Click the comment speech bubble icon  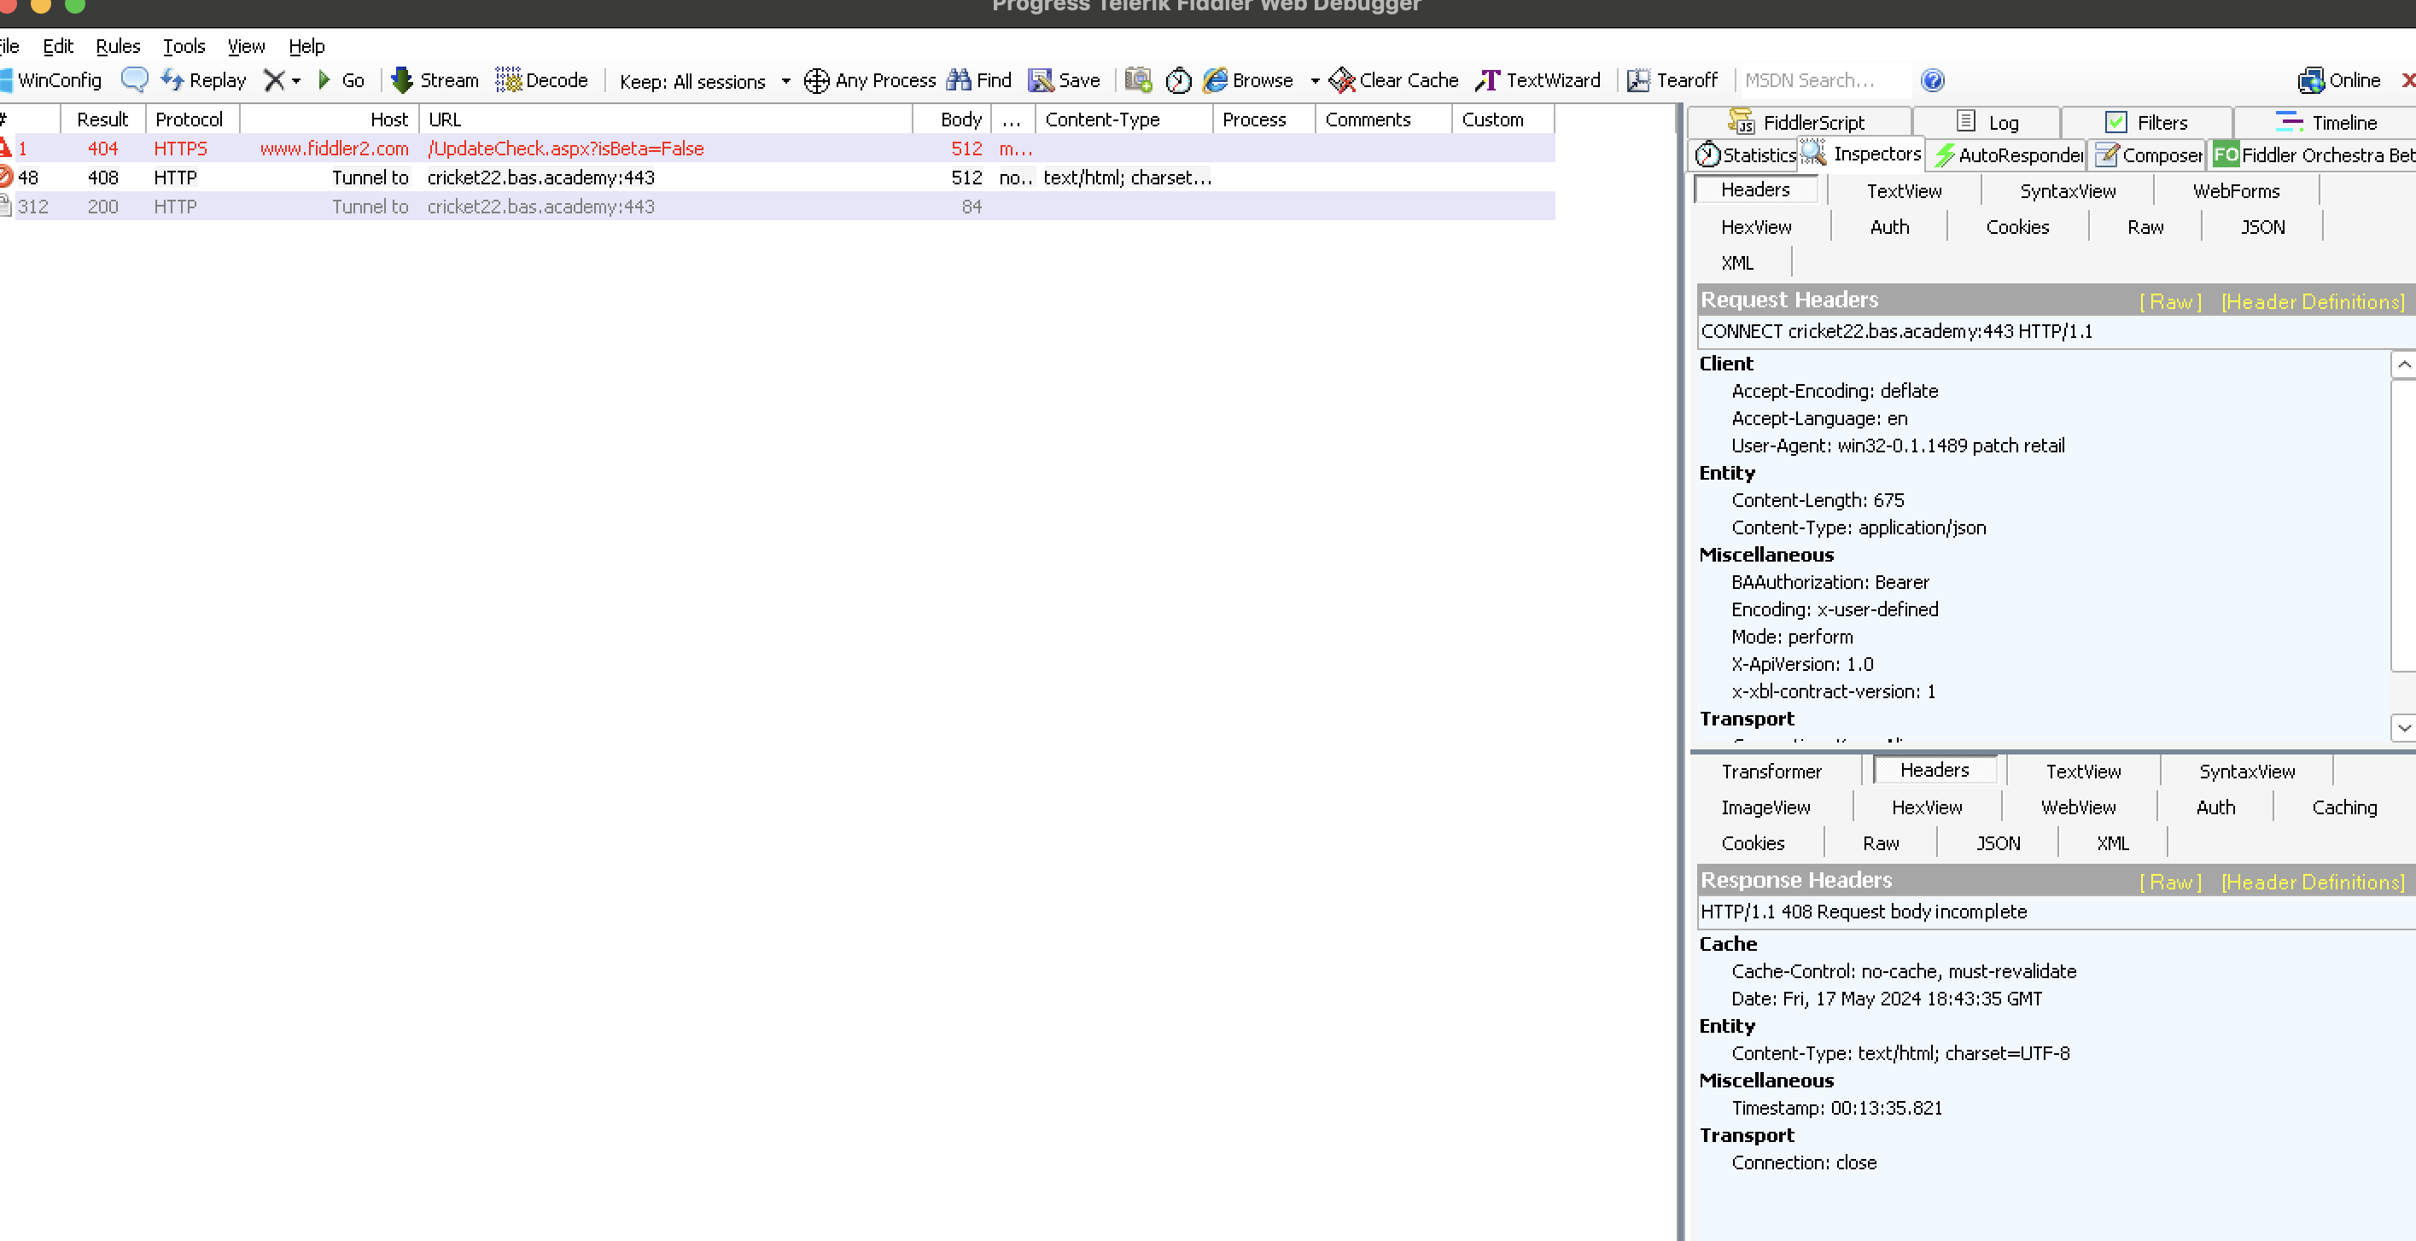(134, 79)
